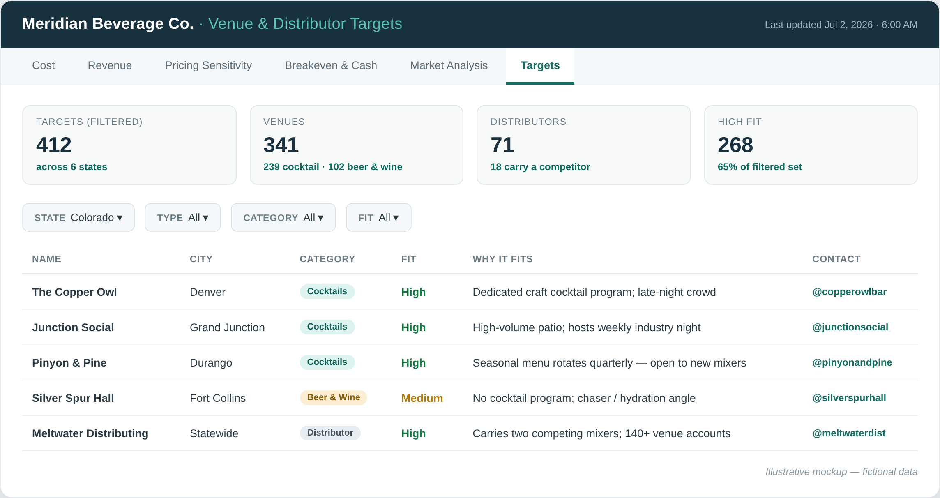Sort by the Category column header

[327, 259]
